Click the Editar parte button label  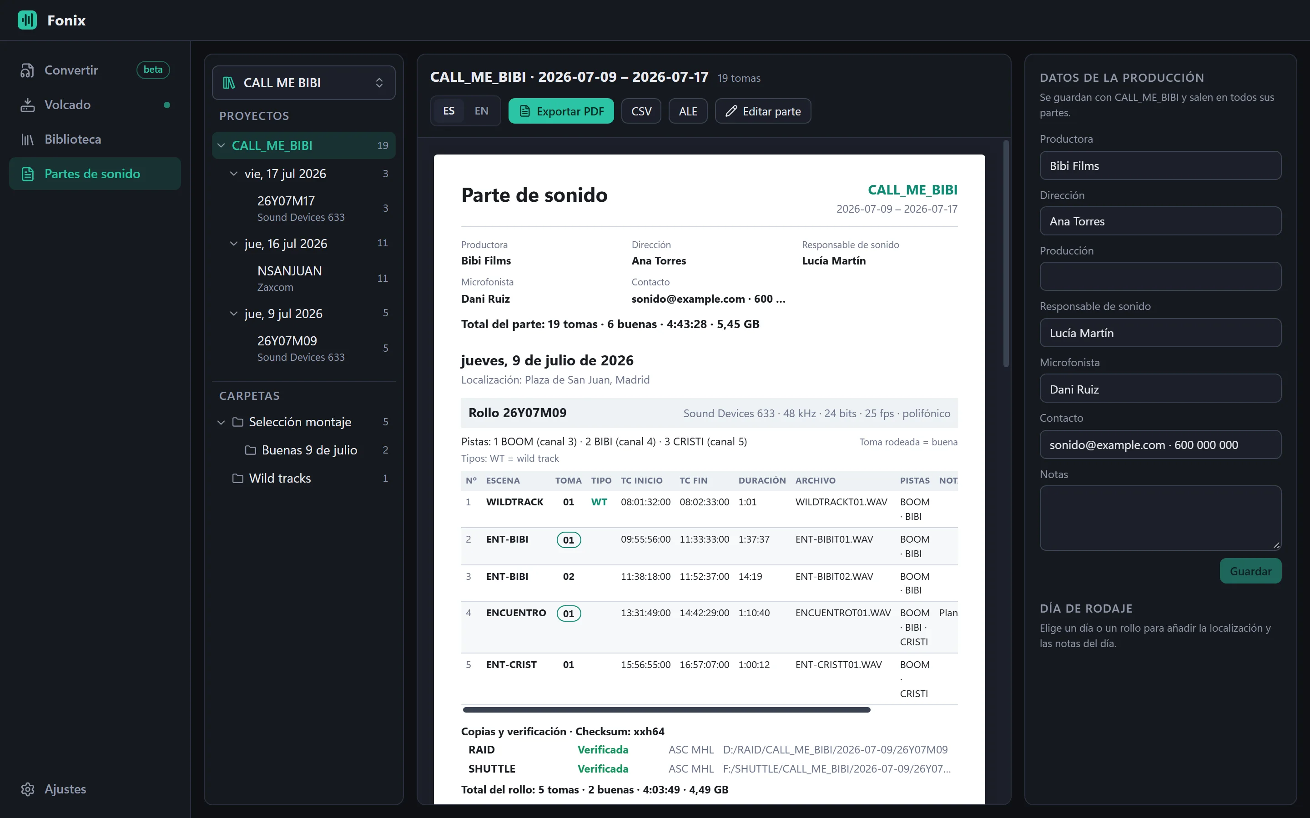click(x=771, y=111)
